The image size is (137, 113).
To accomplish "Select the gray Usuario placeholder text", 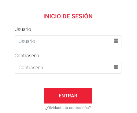I will (27, 41).
